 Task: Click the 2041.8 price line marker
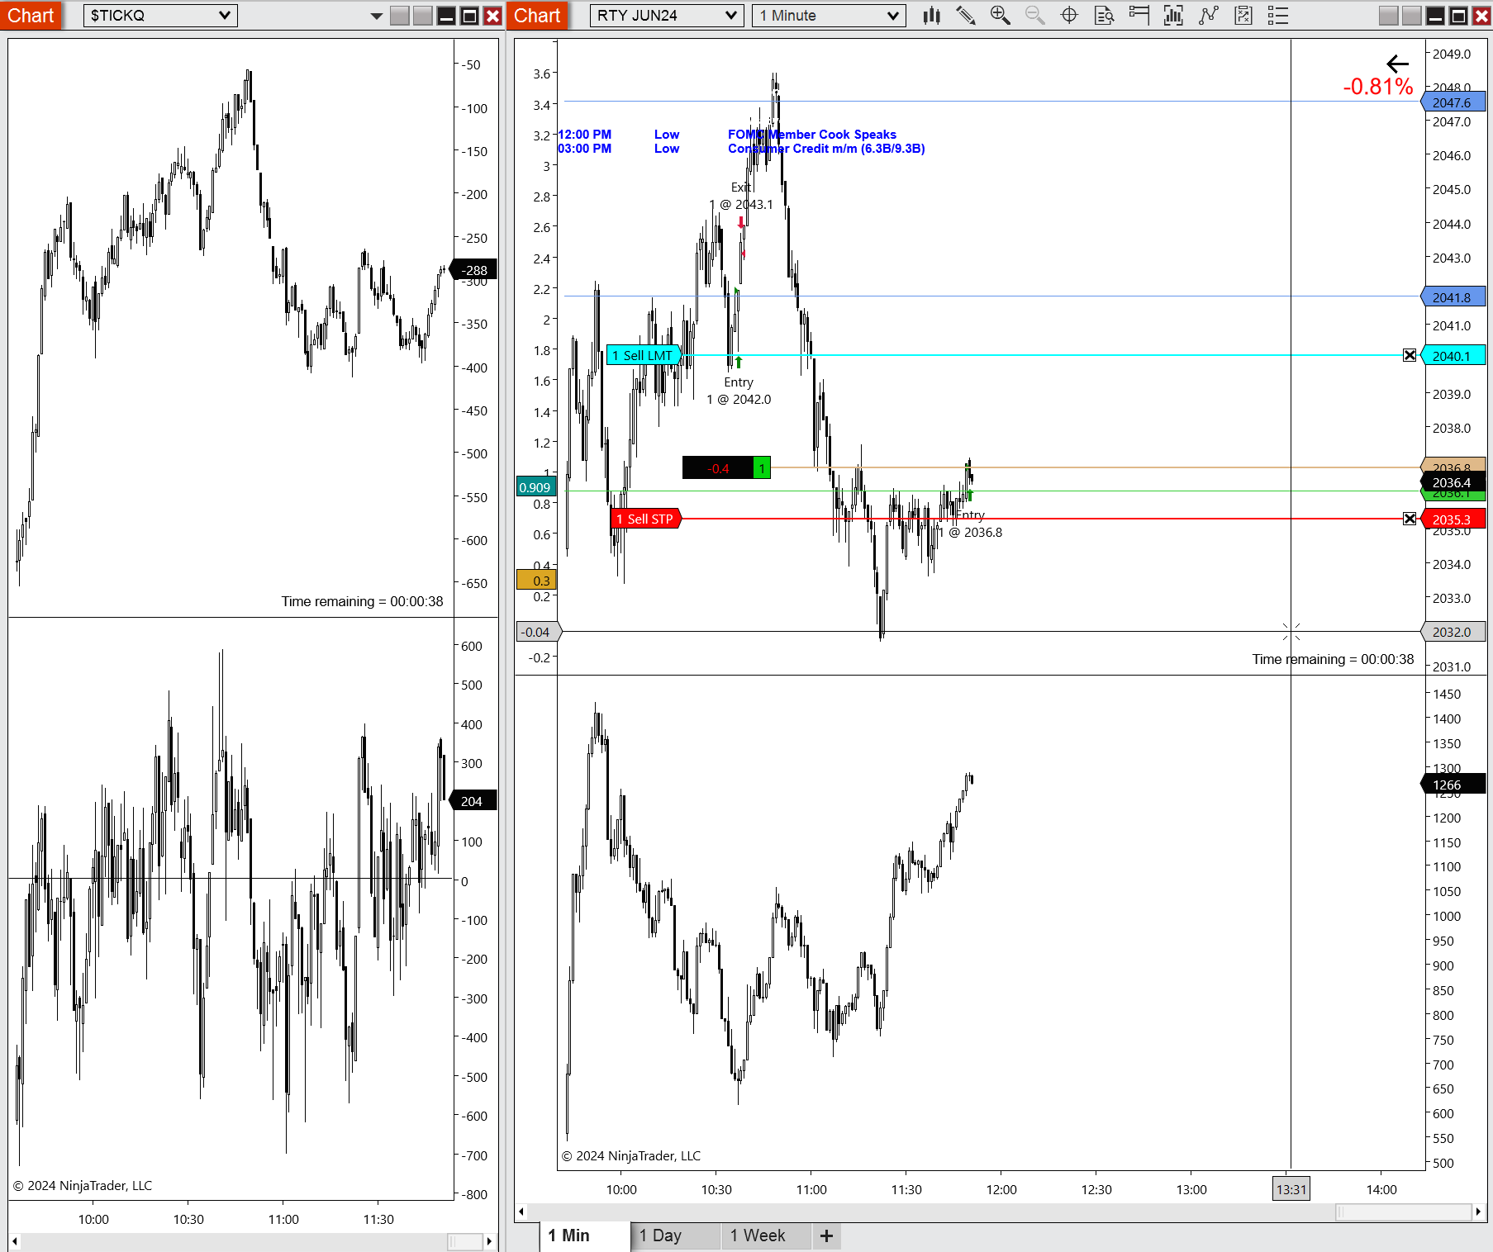coord(1453,297)
